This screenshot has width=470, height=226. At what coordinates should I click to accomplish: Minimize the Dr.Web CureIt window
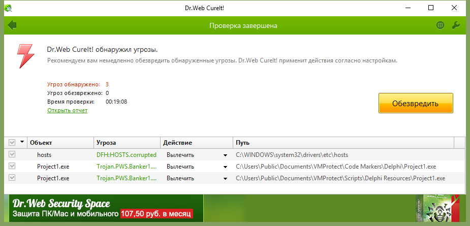pos(408,8)
